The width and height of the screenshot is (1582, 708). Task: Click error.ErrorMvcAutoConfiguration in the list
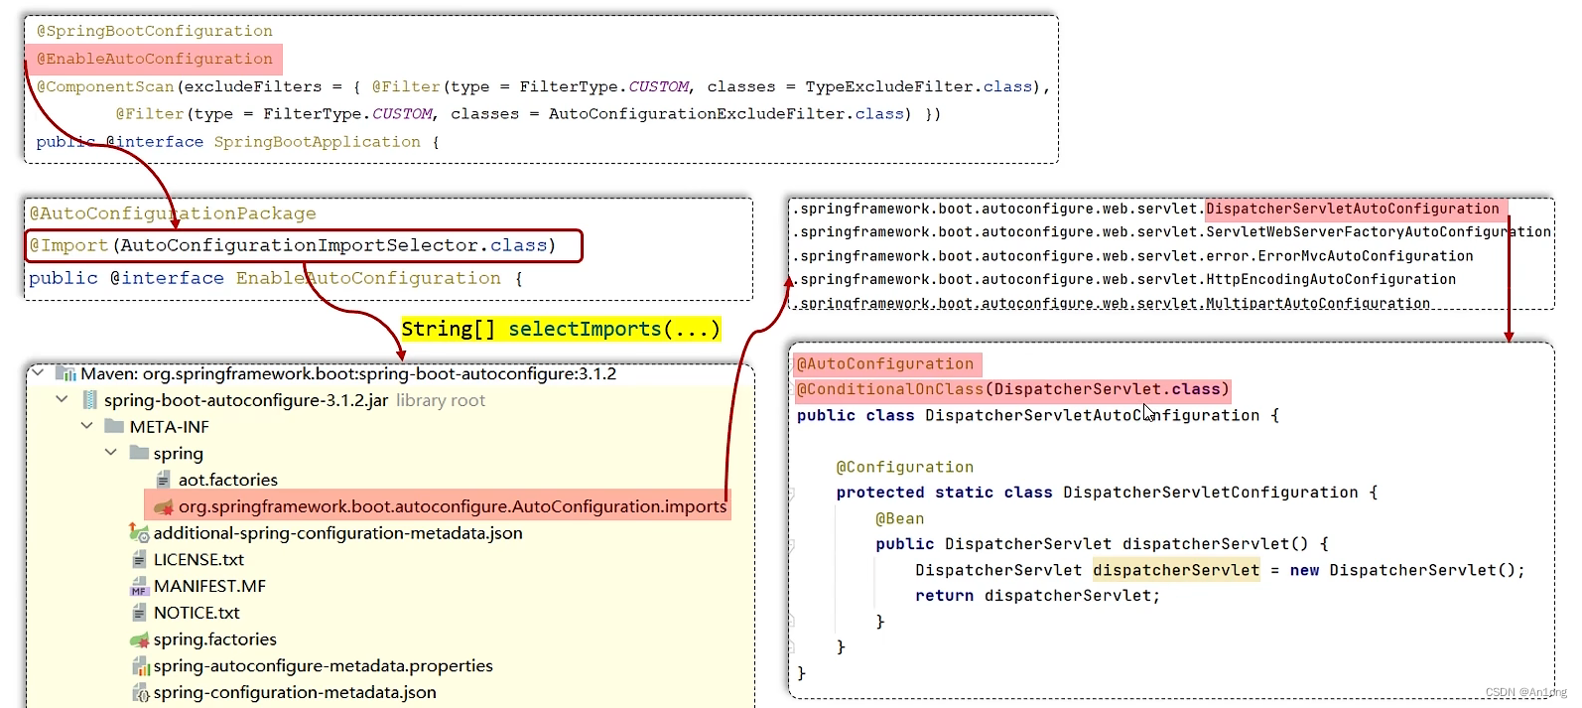tap(1340, 256)
